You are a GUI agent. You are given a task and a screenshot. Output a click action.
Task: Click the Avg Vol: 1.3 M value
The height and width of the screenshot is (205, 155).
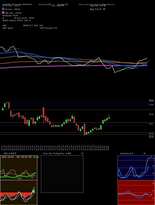click(98, 6)
